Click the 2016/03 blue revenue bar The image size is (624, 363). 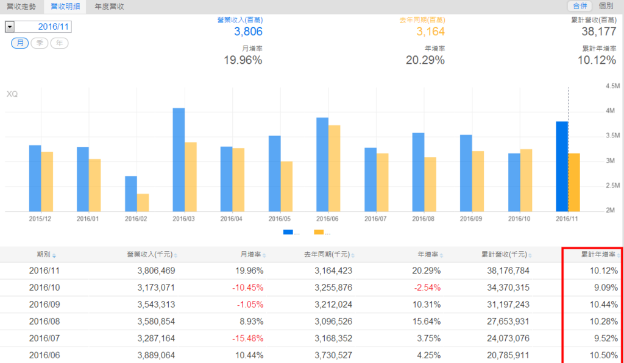pyautogui.click(x=179, y=160)
